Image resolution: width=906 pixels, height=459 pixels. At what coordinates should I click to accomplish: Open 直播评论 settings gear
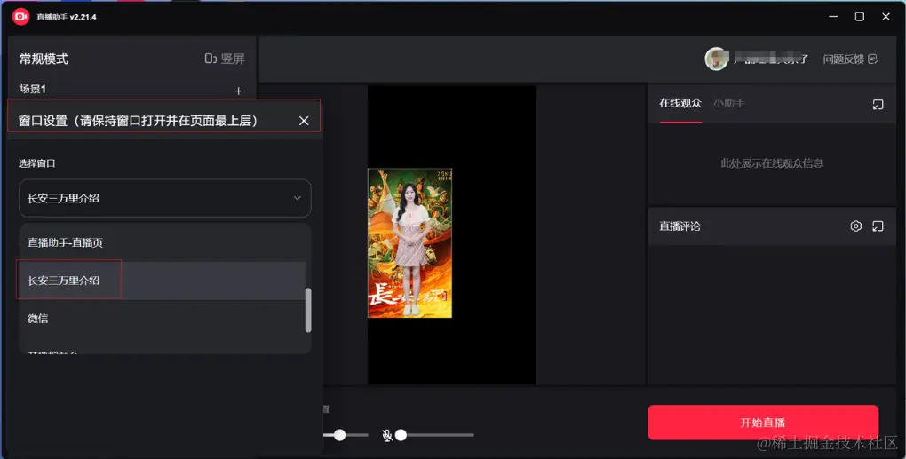tap(855, 226)
